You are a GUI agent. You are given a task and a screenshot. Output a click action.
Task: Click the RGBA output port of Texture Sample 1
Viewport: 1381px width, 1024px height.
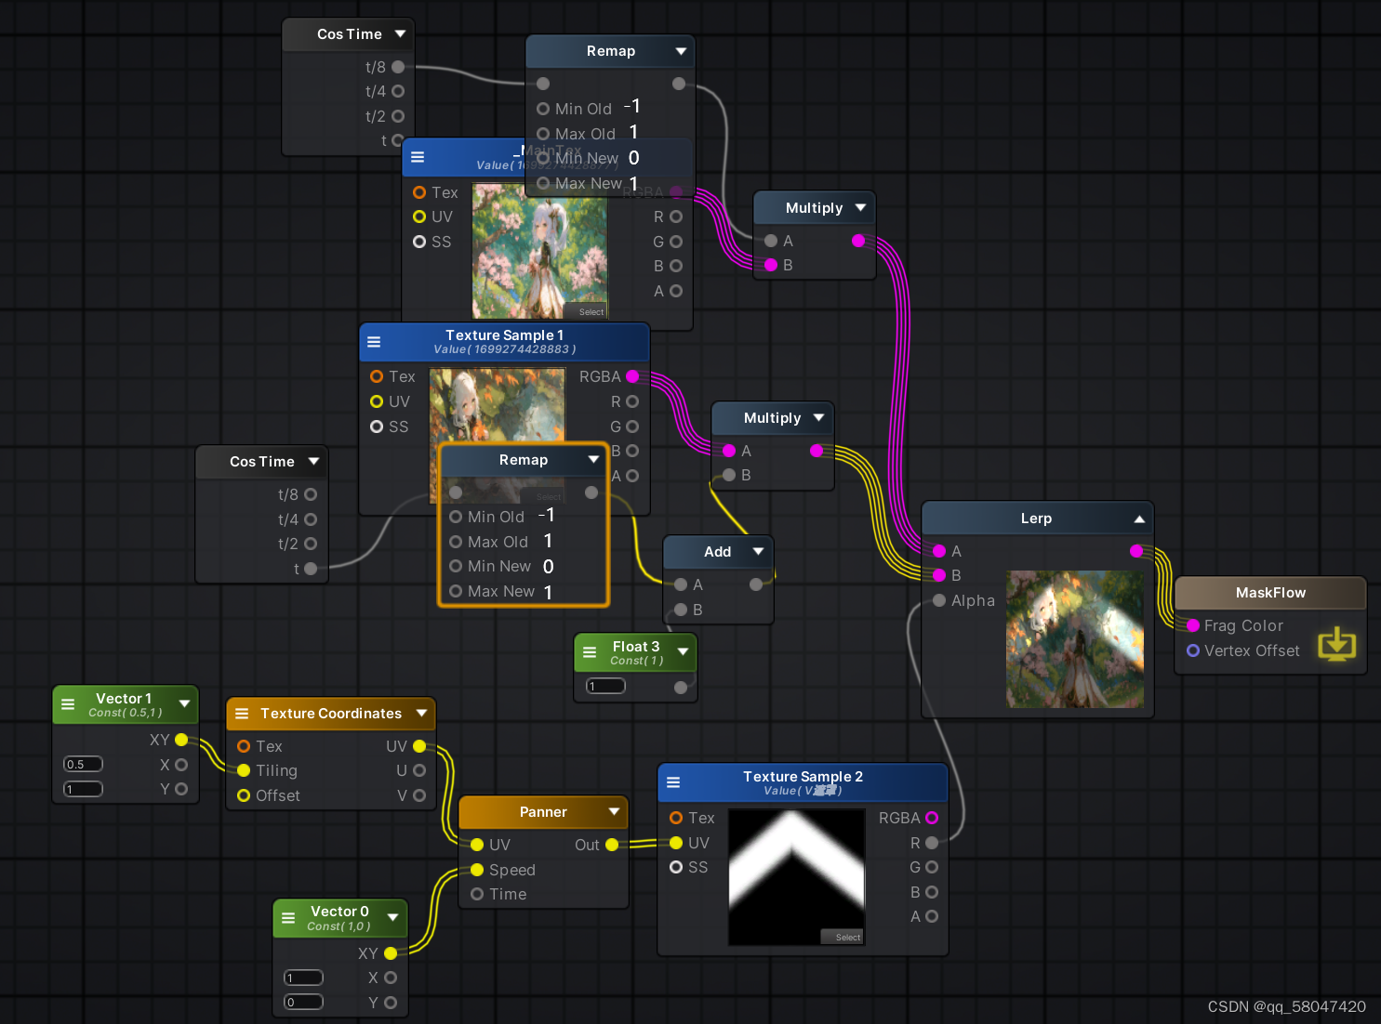[632, 376]
